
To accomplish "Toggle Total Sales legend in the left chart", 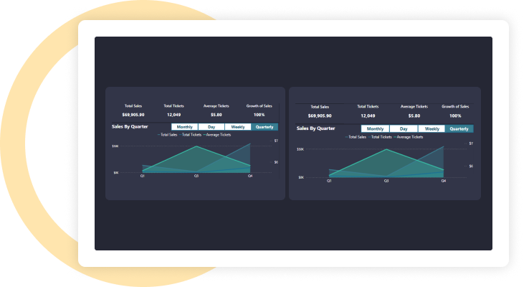I will pos(168,134).
